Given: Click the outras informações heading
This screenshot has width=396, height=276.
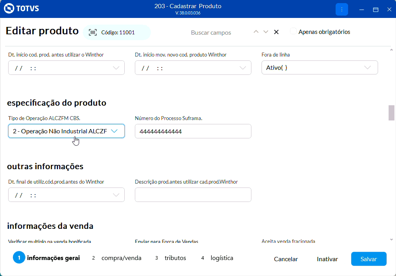Looking at the screenshot, I should (x=45, y=166).
